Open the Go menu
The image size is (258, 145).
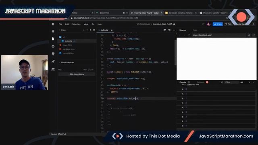point(93,24)
